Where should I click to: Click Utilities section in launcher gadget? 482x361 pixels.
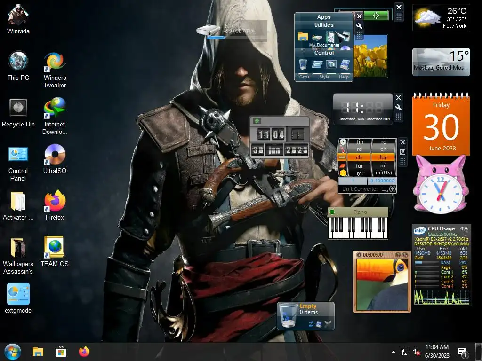324,25
